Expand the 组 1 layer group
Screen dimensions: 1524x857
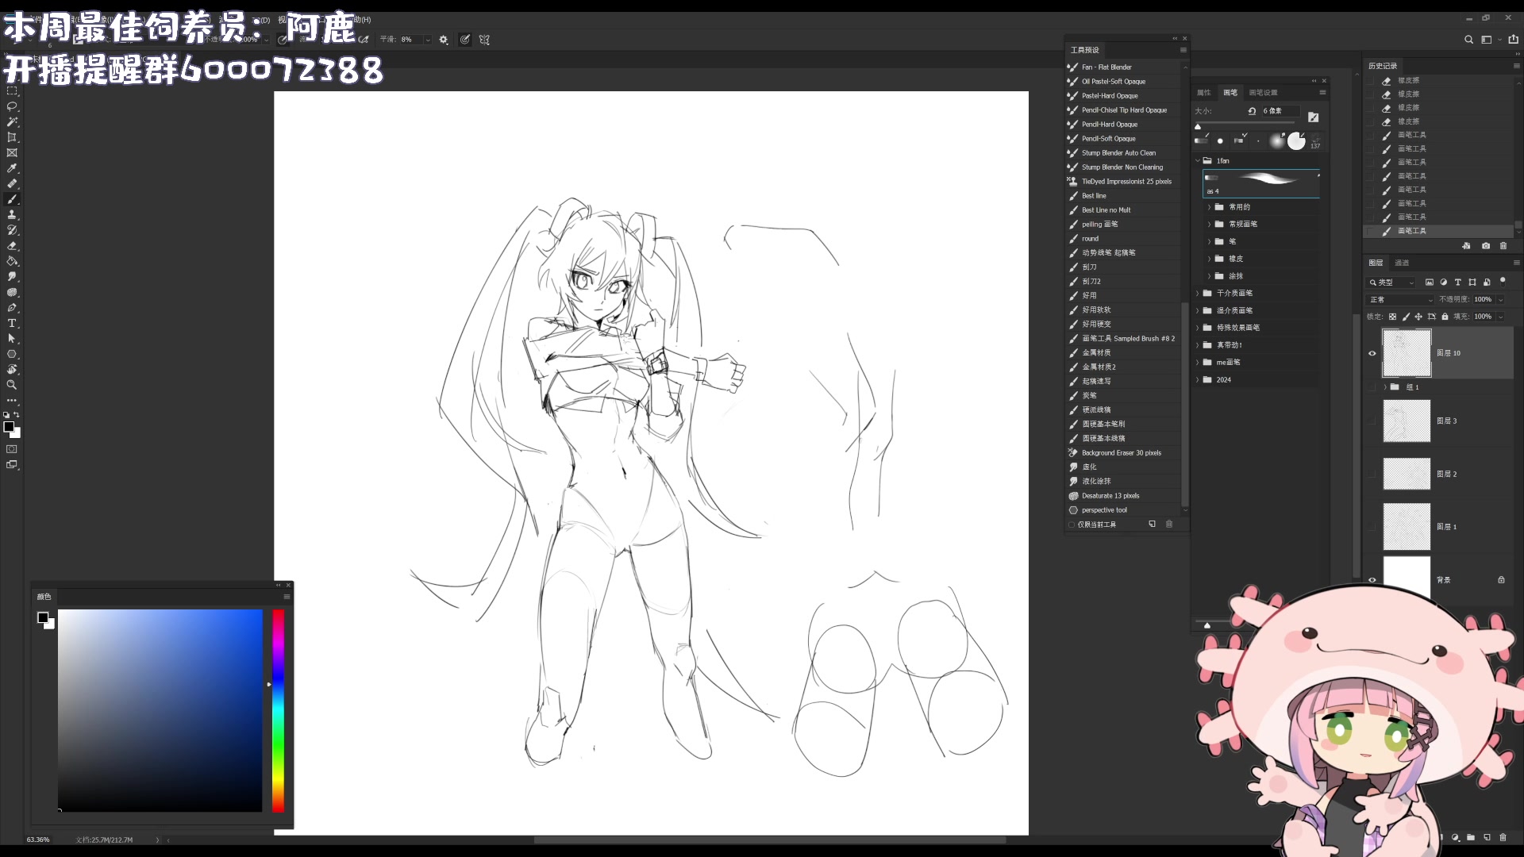tap(1385, 387)
